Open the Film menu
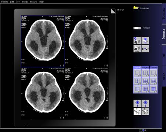The image size is (166, 132). pyautogui.click(x=18, y=2)
